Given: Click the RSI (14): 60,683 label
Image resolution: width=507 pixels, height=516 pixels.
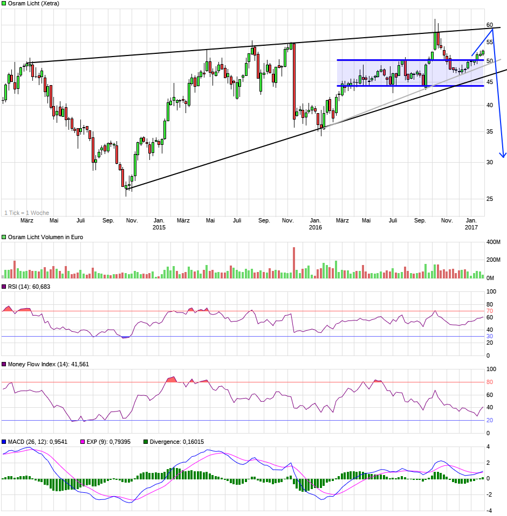Looking at the screenshot, I should 29,287.
